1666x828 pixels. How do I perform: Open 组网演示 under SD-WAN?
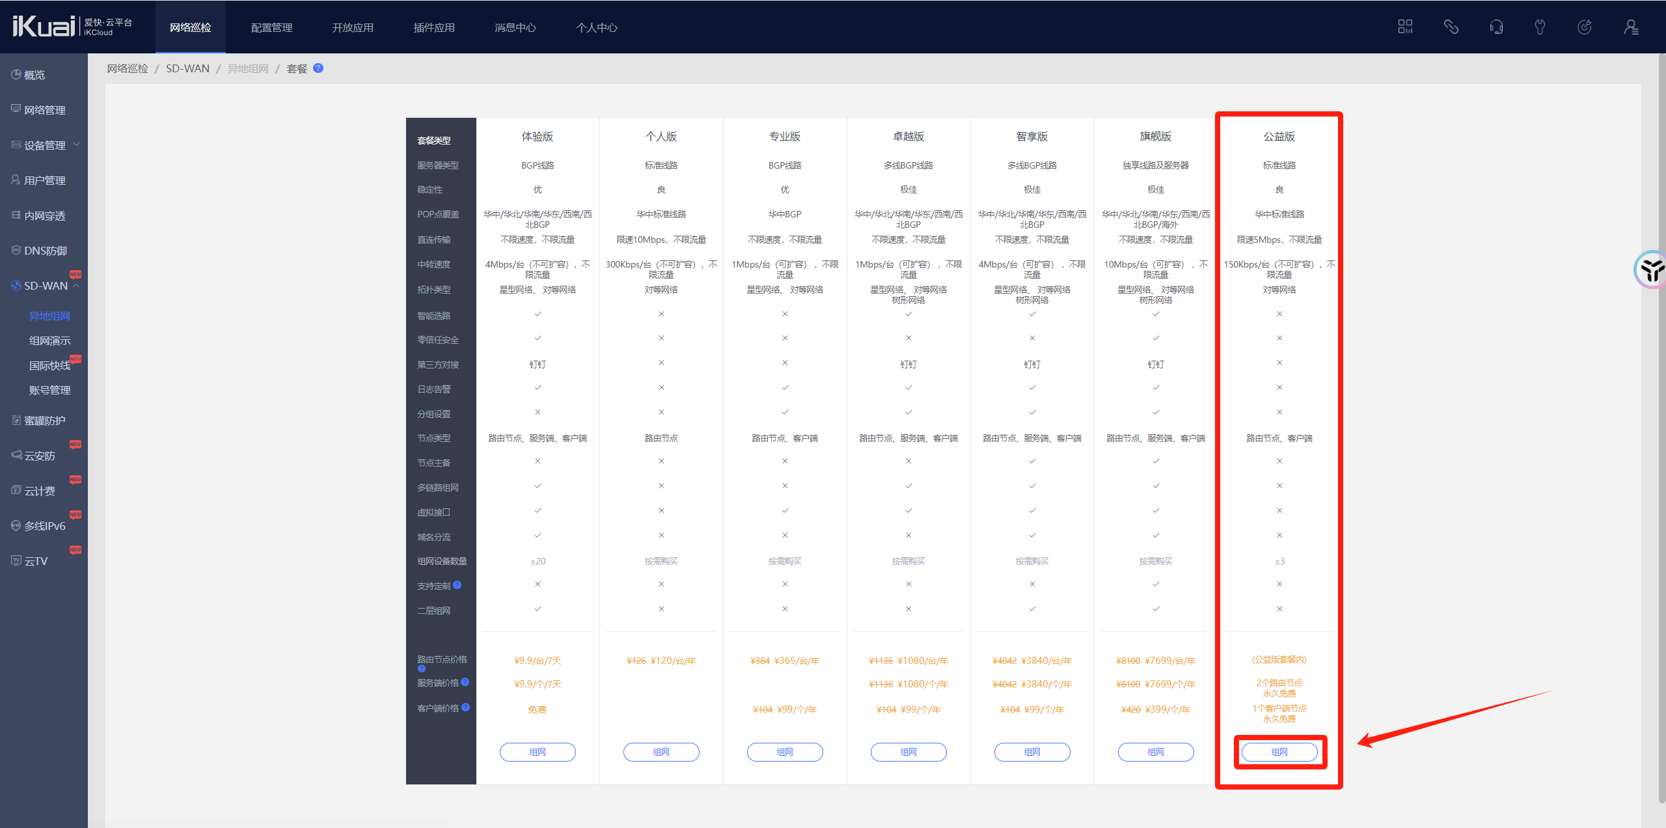(x=50, y=341)
